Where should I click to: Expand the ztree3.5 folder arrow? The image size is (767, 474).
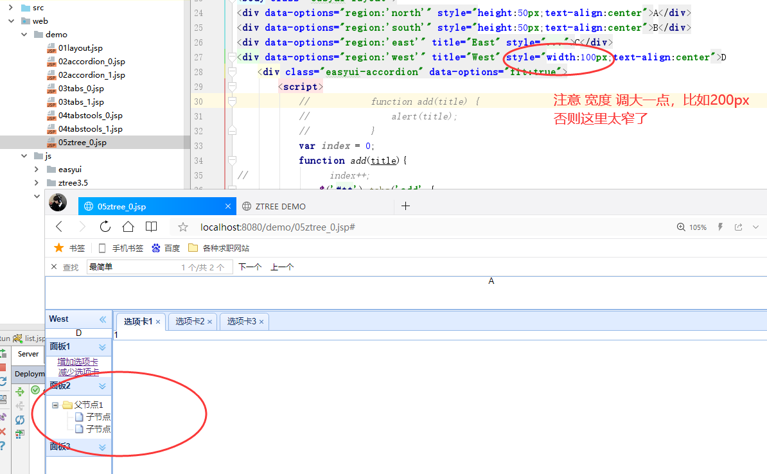click(x=37, y=182)
